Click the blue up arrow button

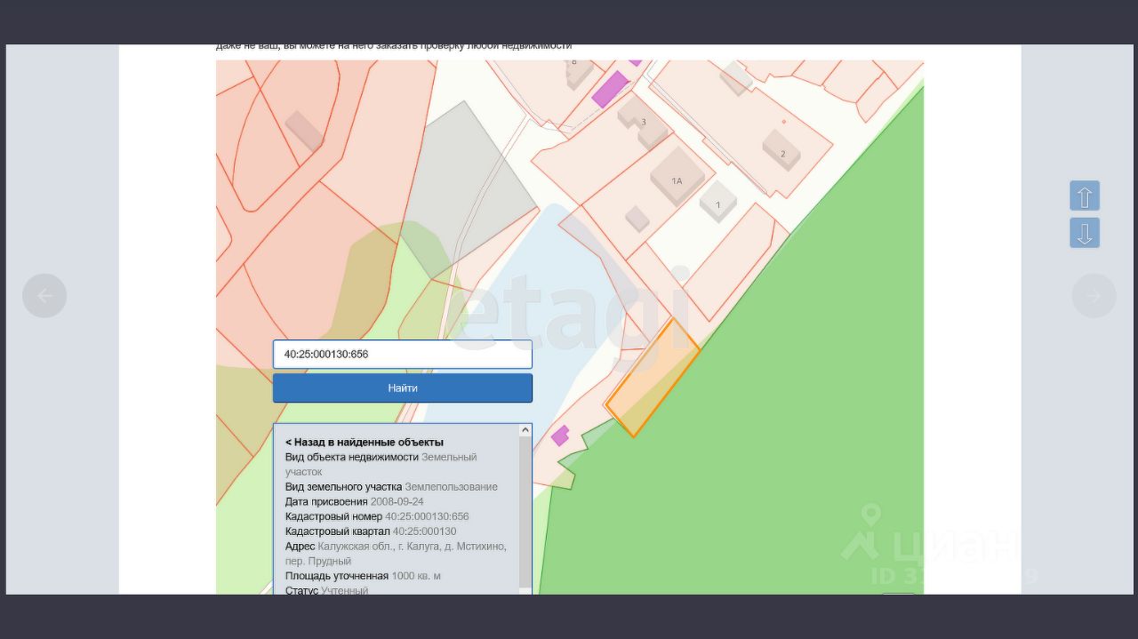pos(1085,196)
